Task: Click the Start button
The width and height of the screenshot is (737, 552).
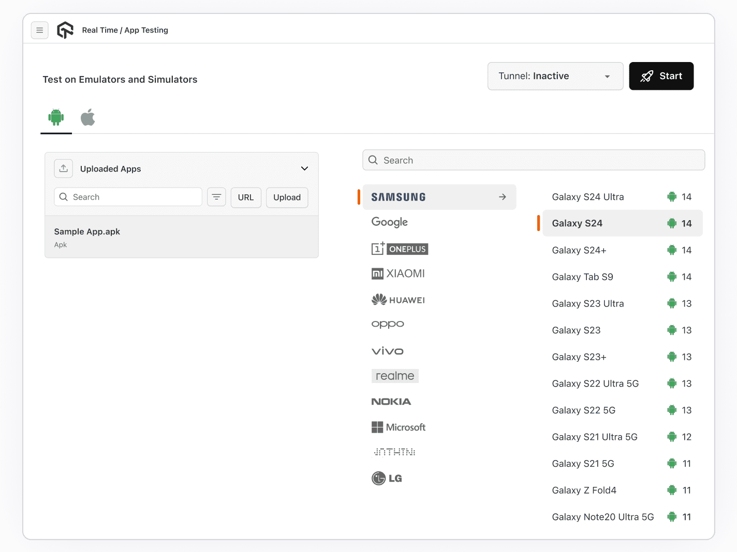Action: pos(661,76)
